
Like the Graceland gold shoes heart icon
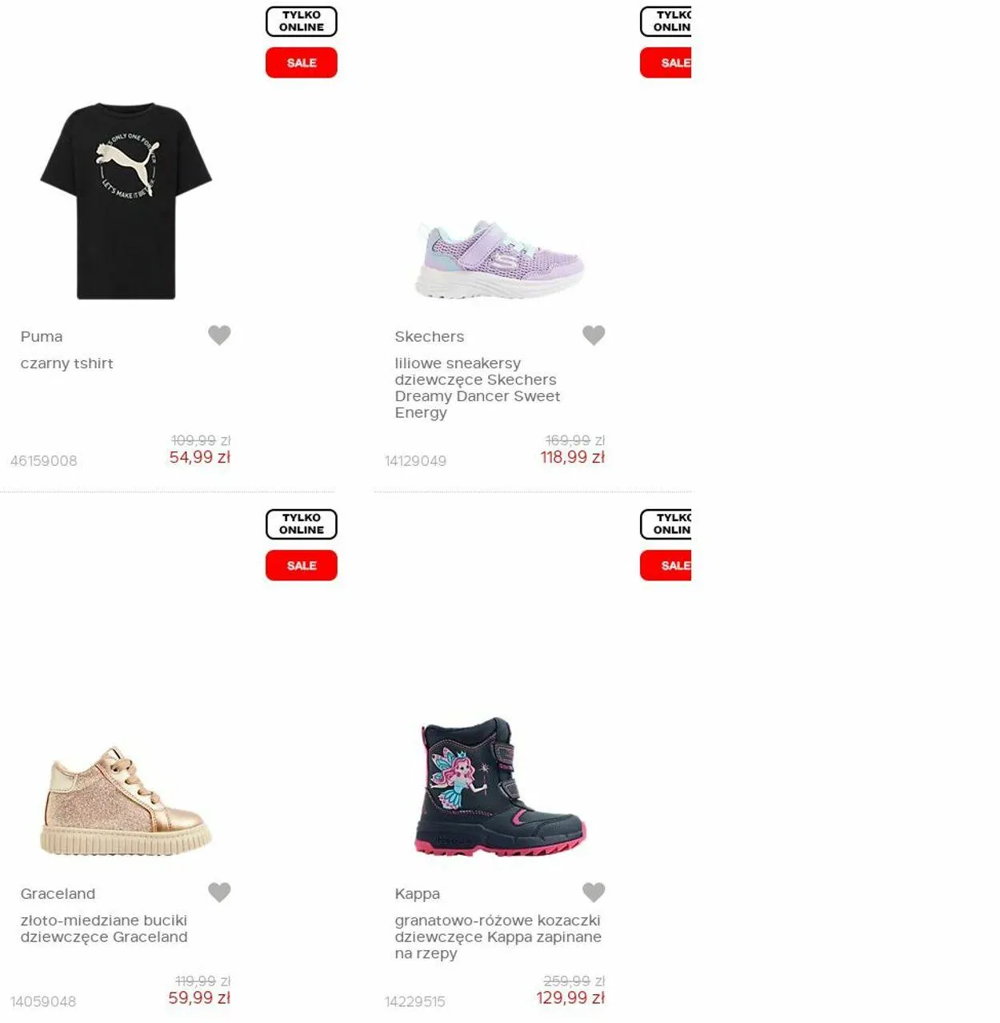(x=219, y=893)
